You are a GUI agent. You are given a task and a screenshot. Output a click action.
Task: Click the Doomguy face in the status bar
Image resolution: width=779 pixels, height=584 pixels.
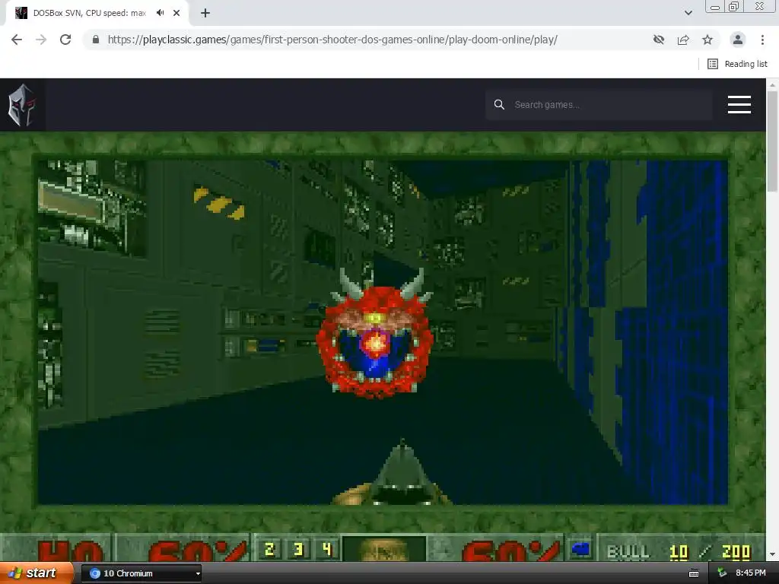[x=383, y=549]
